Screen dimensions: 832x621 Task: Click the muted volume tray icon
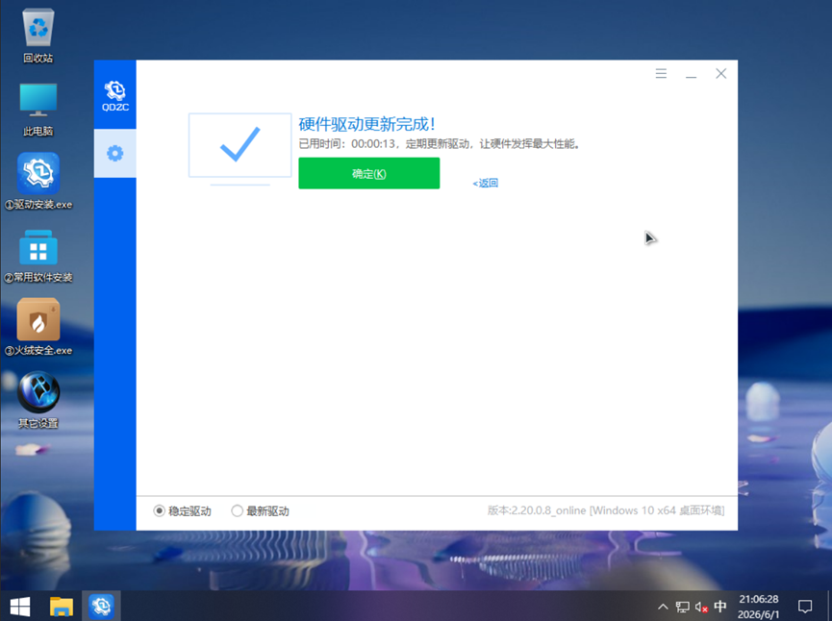pyautogui.click(x=701, y=607)
